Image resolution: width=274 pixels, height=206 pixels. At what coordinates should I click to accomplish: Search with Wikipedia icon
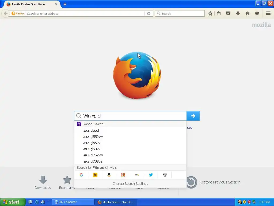[165, 175]
